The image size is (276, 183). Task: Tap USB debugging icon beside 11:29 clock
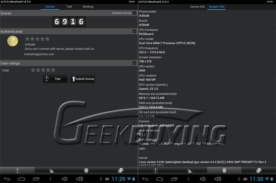pos(101,179)
